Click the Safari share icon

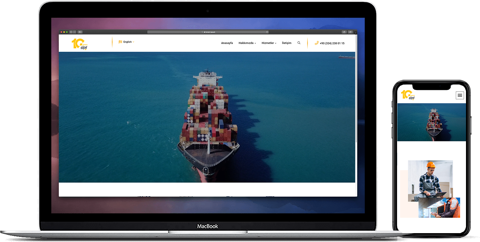pyautogui.click(x=344, y=32)
